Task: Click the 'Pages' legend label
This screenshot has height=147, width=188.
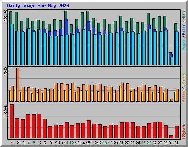Action: (184, 45)
